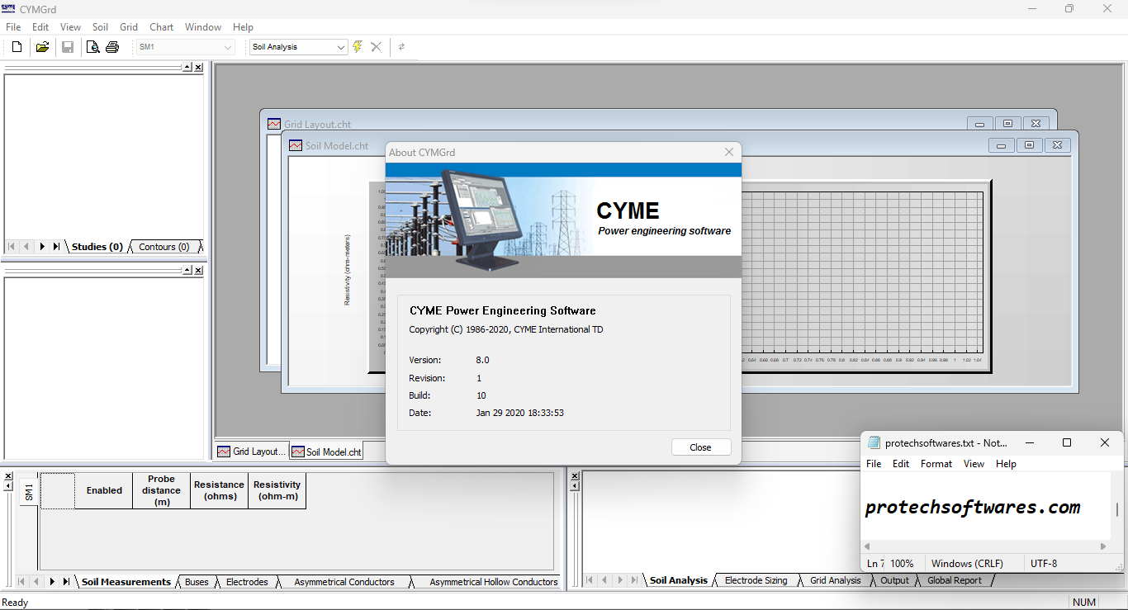Click the Probe distance (m) column header
This screenshot has height=610, width=1128.
[x=162, y=490]
